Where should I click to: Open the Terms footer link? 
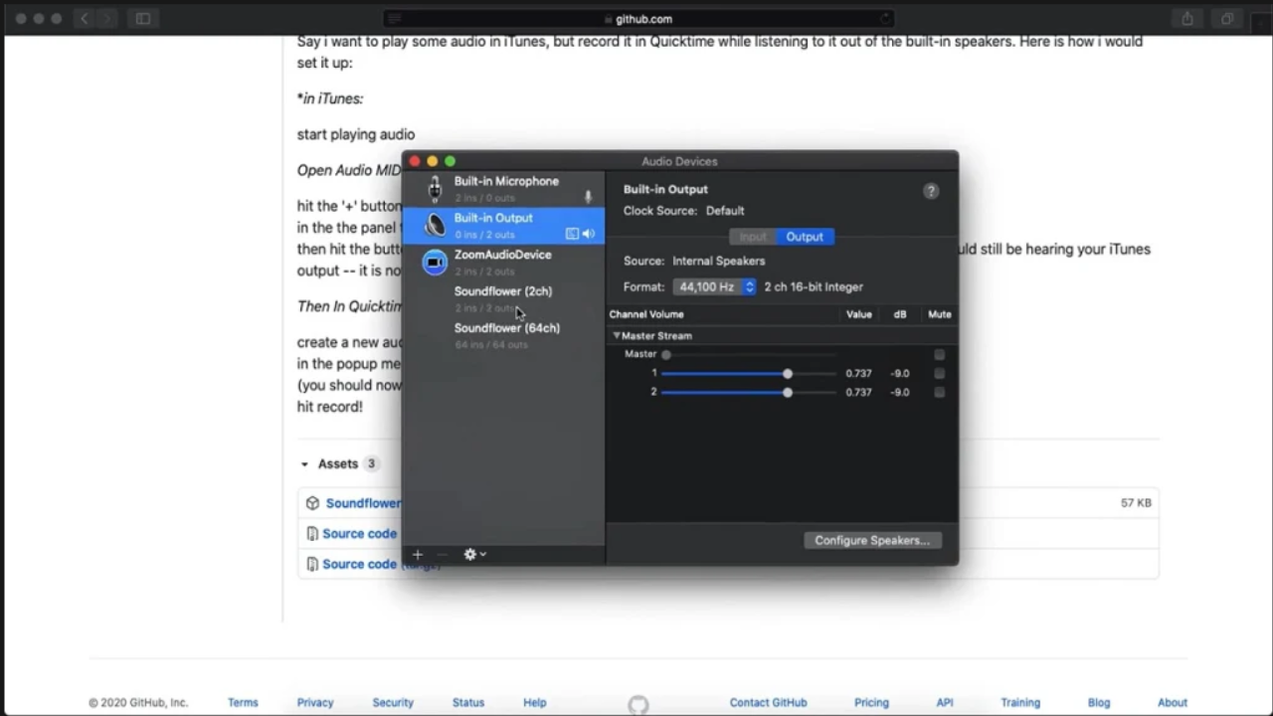click(x=243, y=702)
